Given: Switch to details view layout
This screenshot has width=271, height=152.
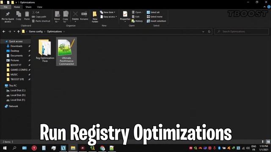Looking at the screenshot, I should [x=263, y=142].
